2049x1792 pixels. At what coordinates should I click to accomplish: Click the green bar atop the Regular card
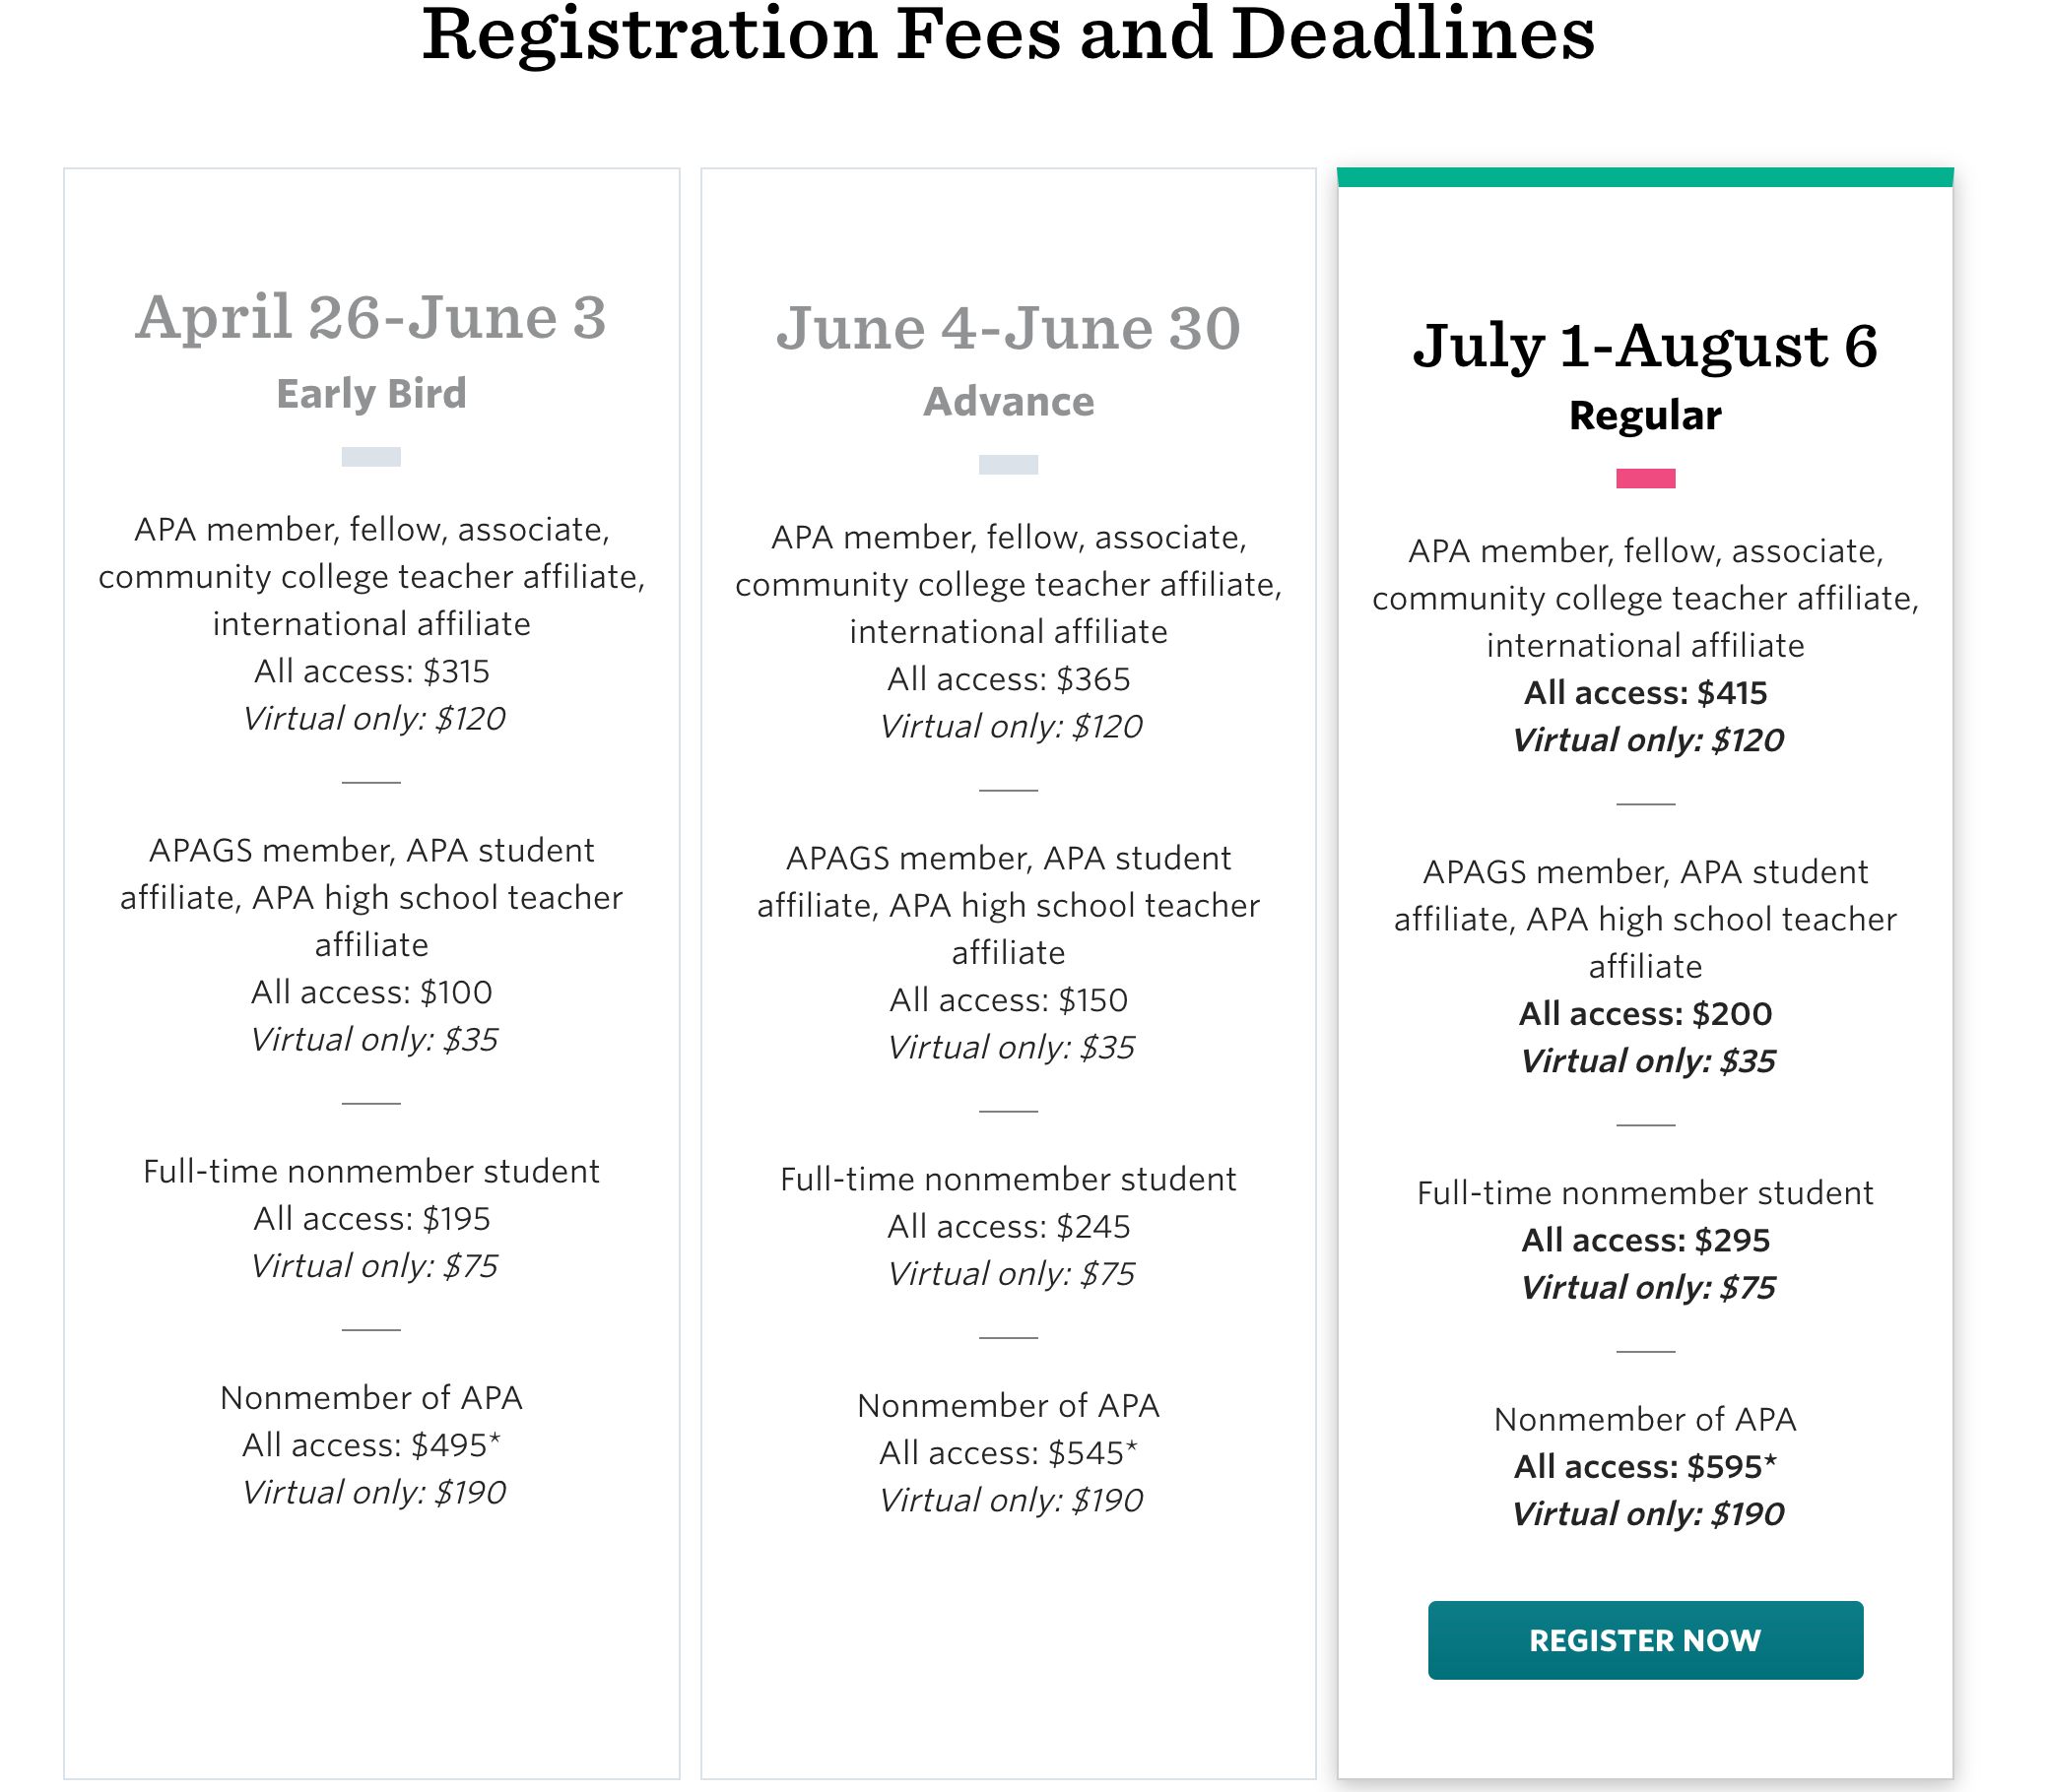click(1644, 178)
